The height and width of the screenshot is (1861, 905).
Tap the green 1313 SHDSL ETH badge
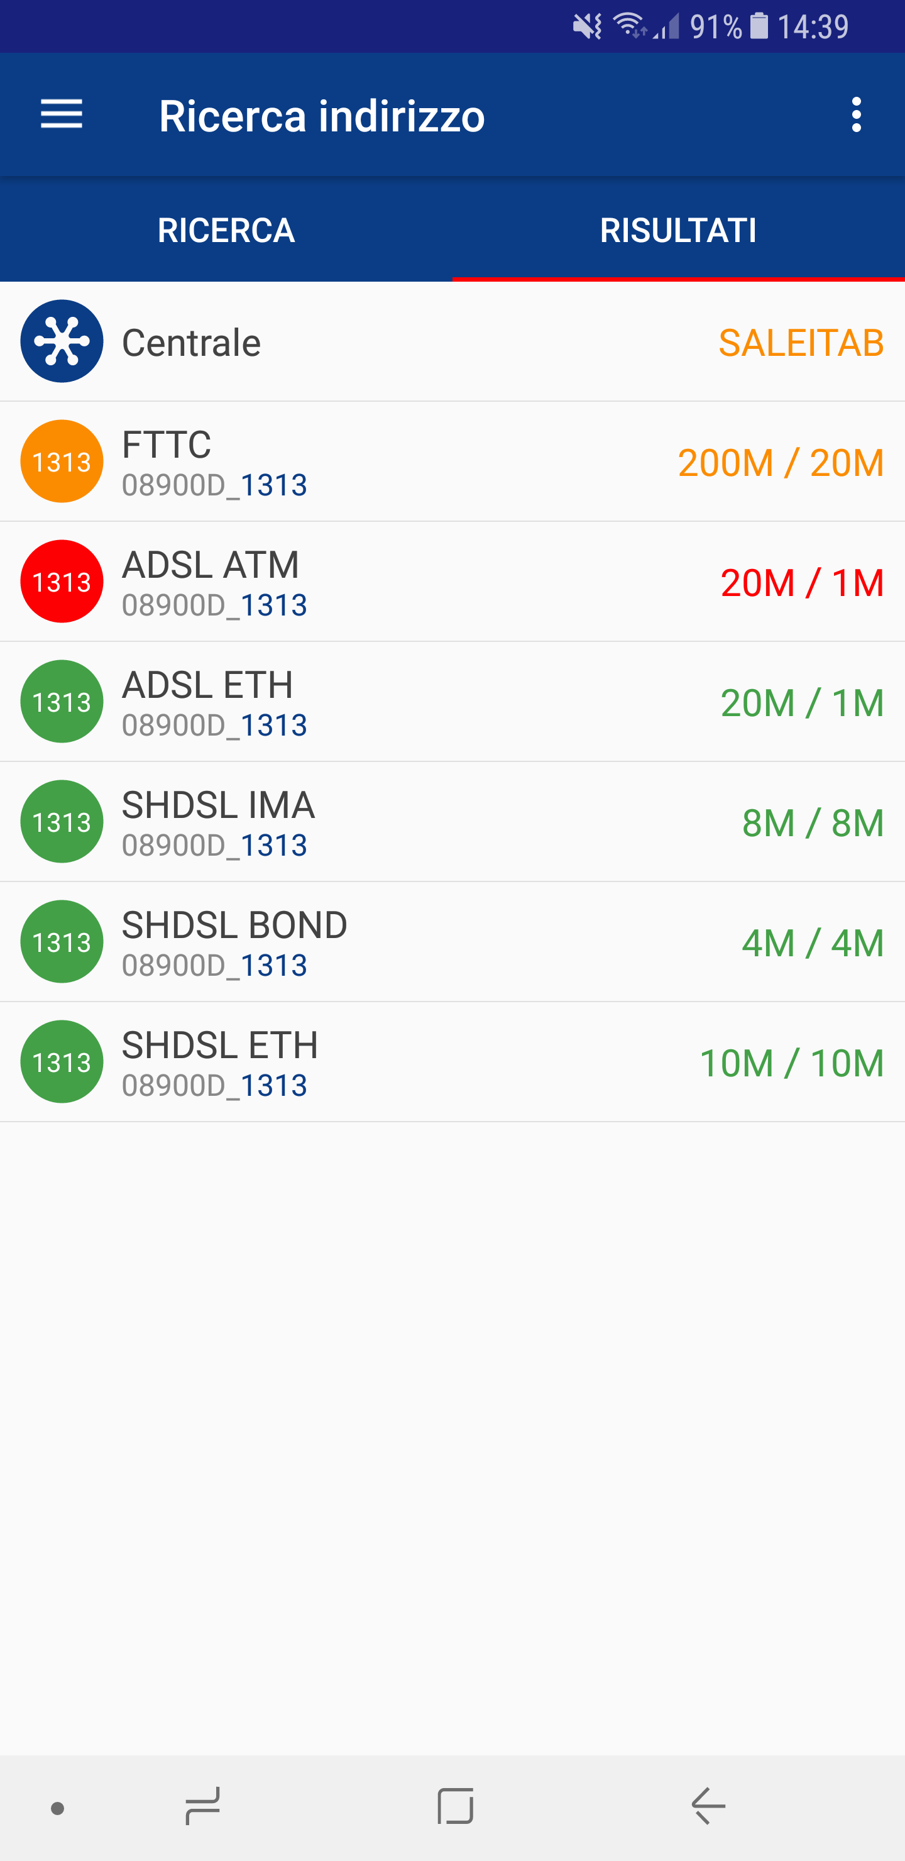[x=62, y=1061]
